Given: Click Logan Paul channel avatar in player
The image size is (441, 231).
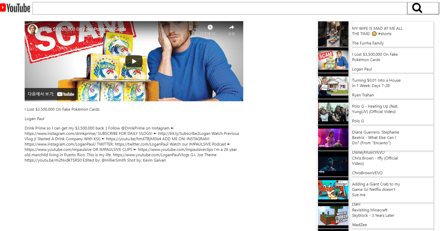Looking at the screenshot, I should coord(33,29).
